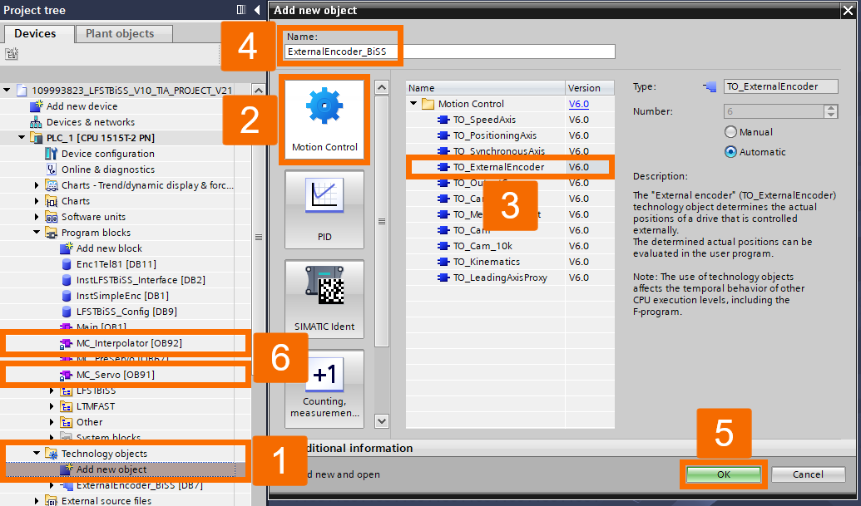This screenshot has height=506, width=861.
Task: Select the Counting, measurement category icon
Action: 324,375
